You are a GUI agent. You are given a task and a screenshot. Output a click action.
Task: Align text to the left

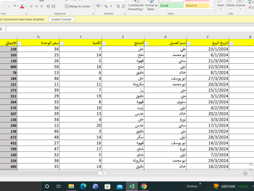[31, 6]
